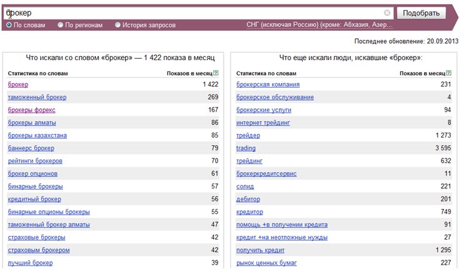Viewport: 464px width, 274px height.
Task: Open help icon beside right 'Показов в месяц'
Action: point(448,73)
